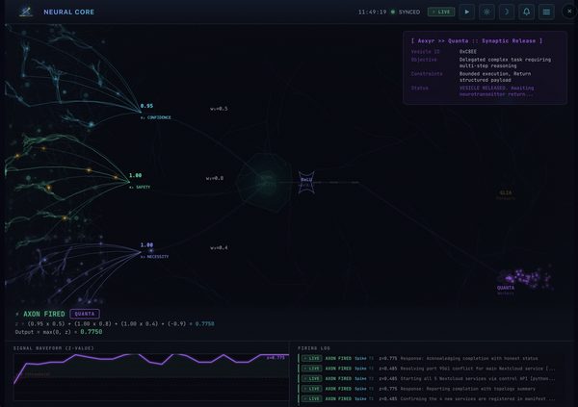This screenshot has height=407, width=578.
Task: Click the x2 SAFETY label
Action: tap(140, 187)
